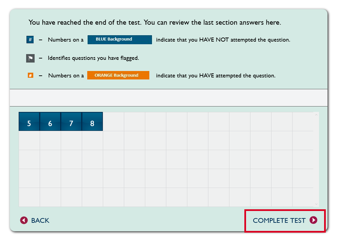Jump to question 6 tile
Viewport: 337px width, 237px height.
(50, 122)
